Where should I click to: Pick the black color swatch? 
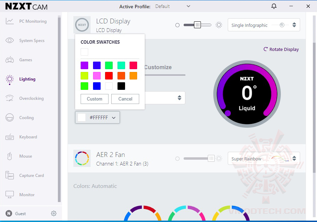coord(121,86)
